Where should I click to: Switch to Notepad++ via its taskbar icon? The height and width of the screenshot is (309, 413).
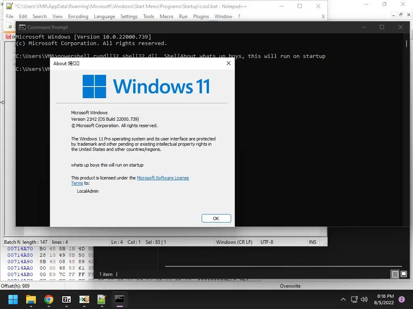(102, 299)
